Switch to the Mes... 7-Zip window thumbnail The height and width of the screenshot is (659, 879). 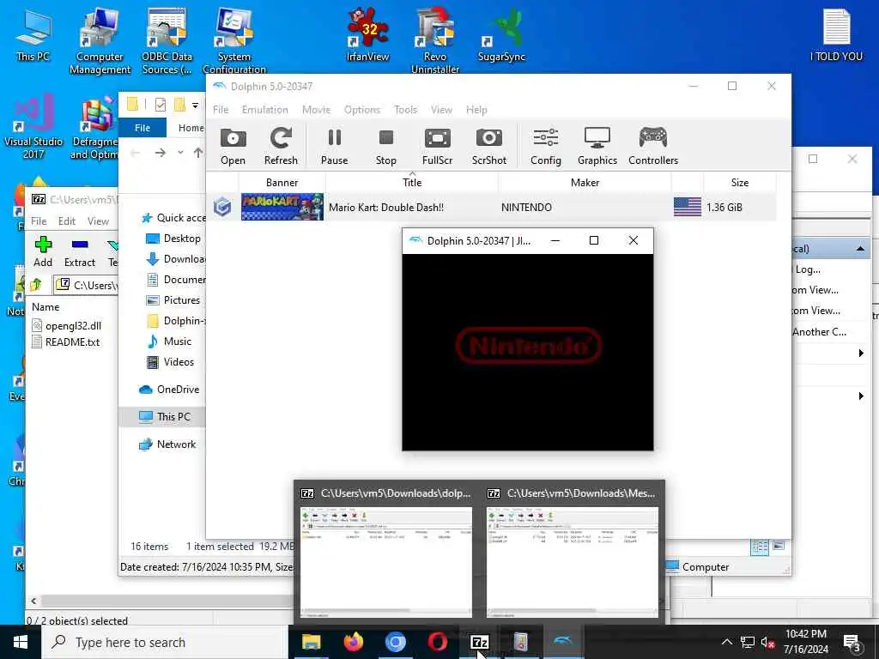click(x=573, y=552)
